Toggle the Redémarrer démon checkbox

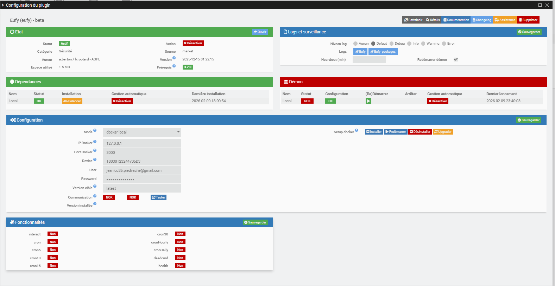pyautogui.click(x=456, y=59)
